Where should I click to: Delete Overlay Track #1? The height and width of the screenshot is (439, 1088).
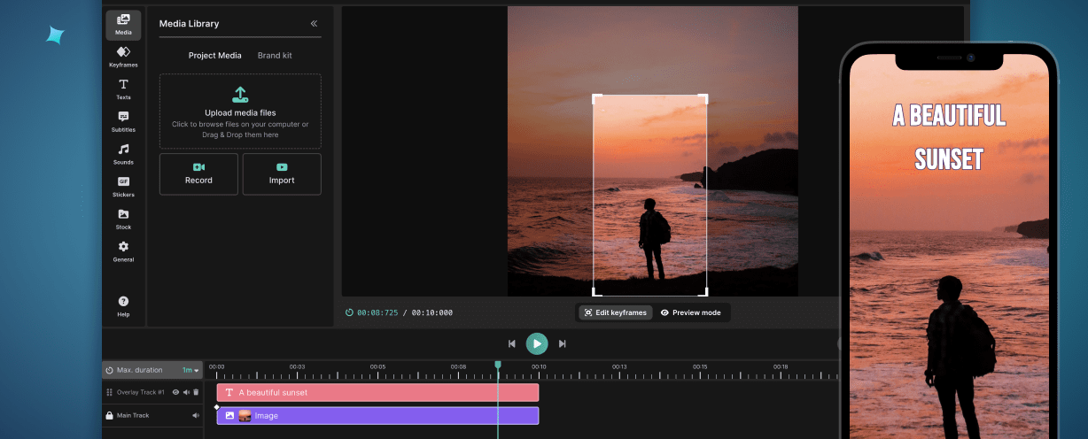click(x=196, y=392)
